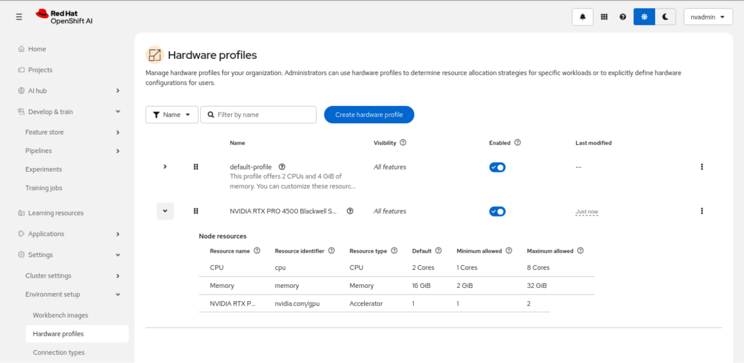This screenshot has width=744, height=363.
Task: Click Create hardware profile button
Action: [369, 115]
